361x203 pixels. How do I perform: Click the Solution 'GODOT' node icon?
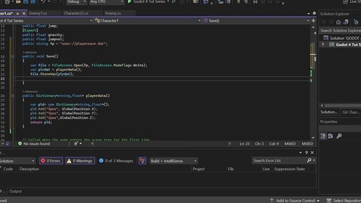coord(326,38)
